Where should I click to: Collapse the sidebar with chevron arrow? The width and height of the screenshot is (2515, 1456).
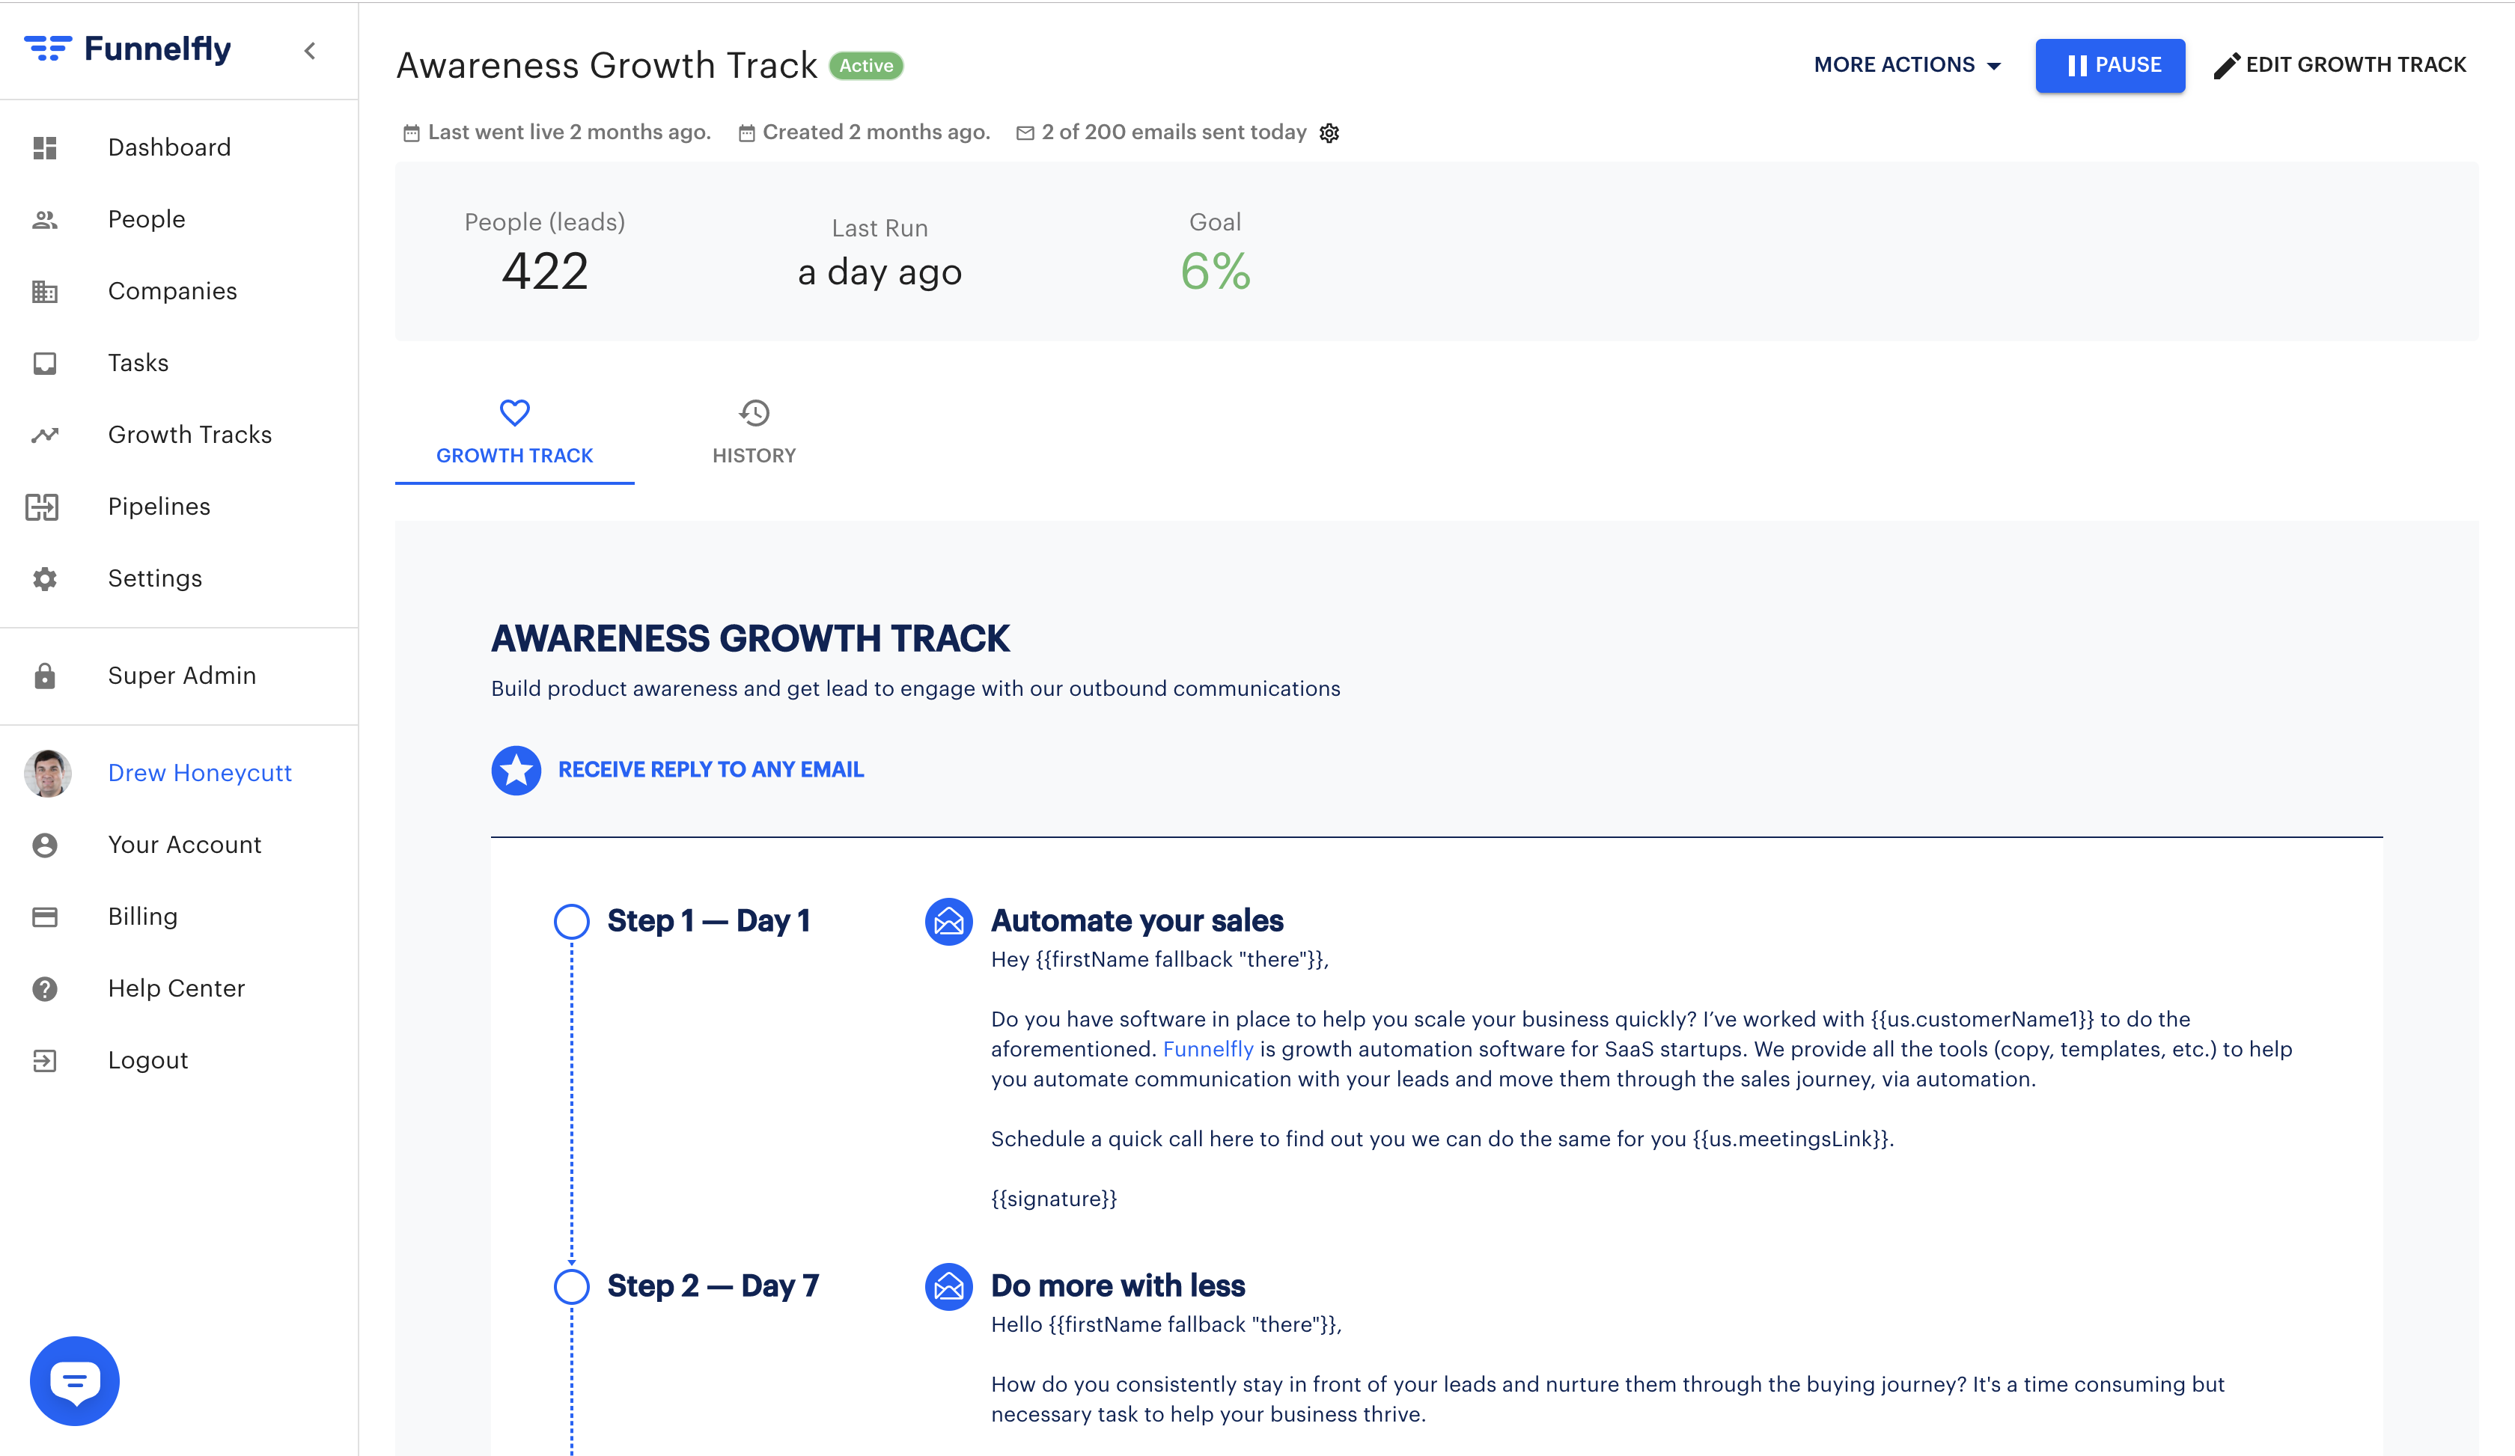pos(311,51)
